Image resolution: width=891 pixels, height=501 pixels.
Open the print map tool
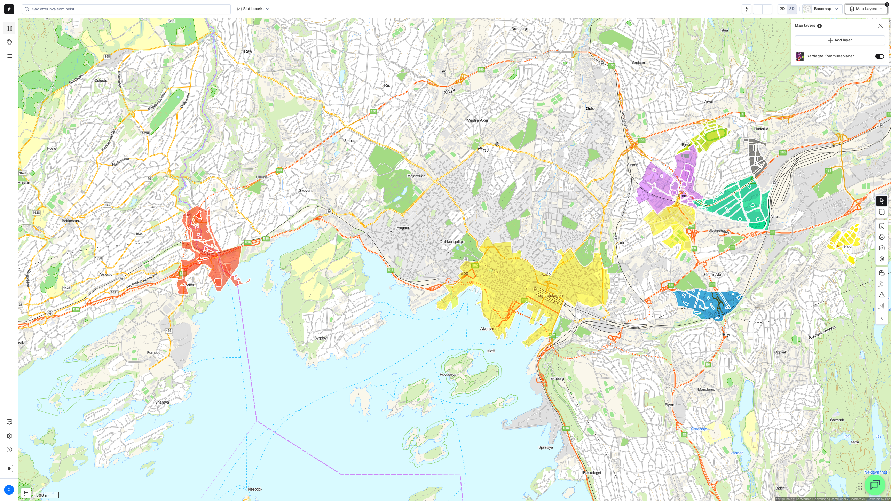pyautogui.click(x=882, y=237)
